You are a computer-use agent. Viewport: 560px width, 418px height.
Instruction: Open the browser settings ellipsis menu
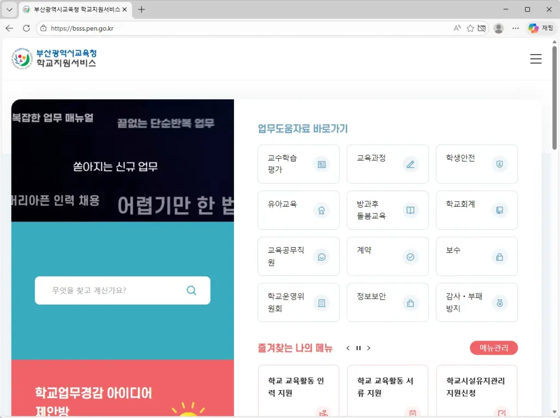pyautogui.click(x=515, y=28)
